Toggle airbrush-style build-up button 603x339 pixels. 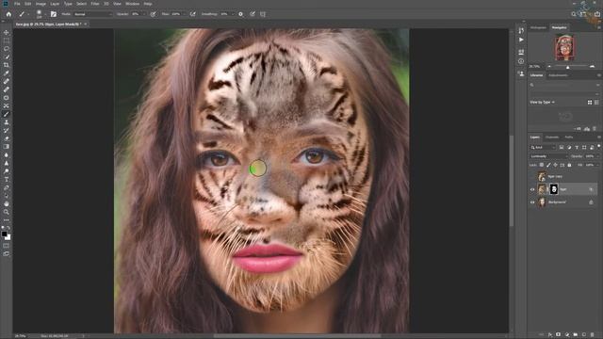click(x=192, y=14)
